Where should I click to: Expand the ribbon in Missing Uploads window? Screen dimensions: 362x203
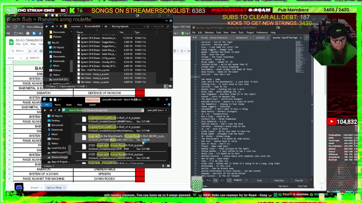point(167,21)
